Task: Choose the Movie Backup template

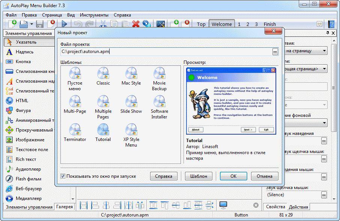Action: click(159, 79)
